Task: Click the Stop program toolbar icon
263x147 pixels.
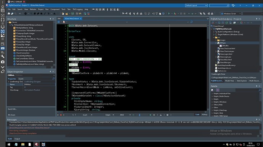Action: [184, 14]
